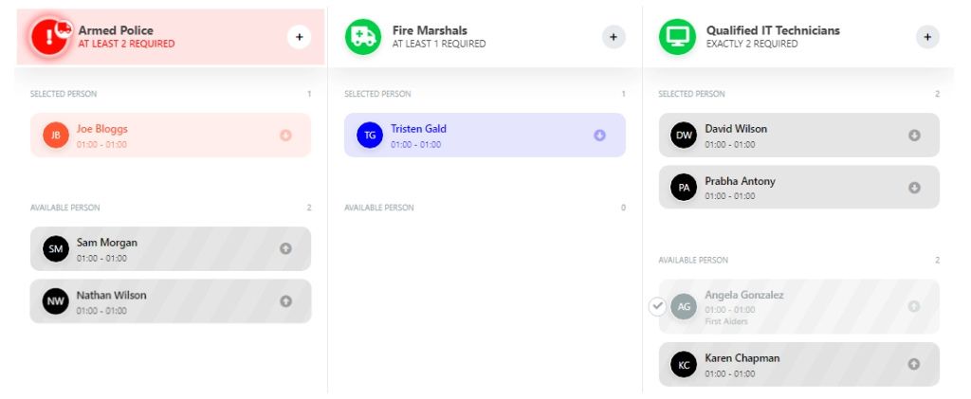This screenshot has width=971, height=399.
Task: Click the JB avatar for Joe Bloggs
Action: (x=56, y=136)
